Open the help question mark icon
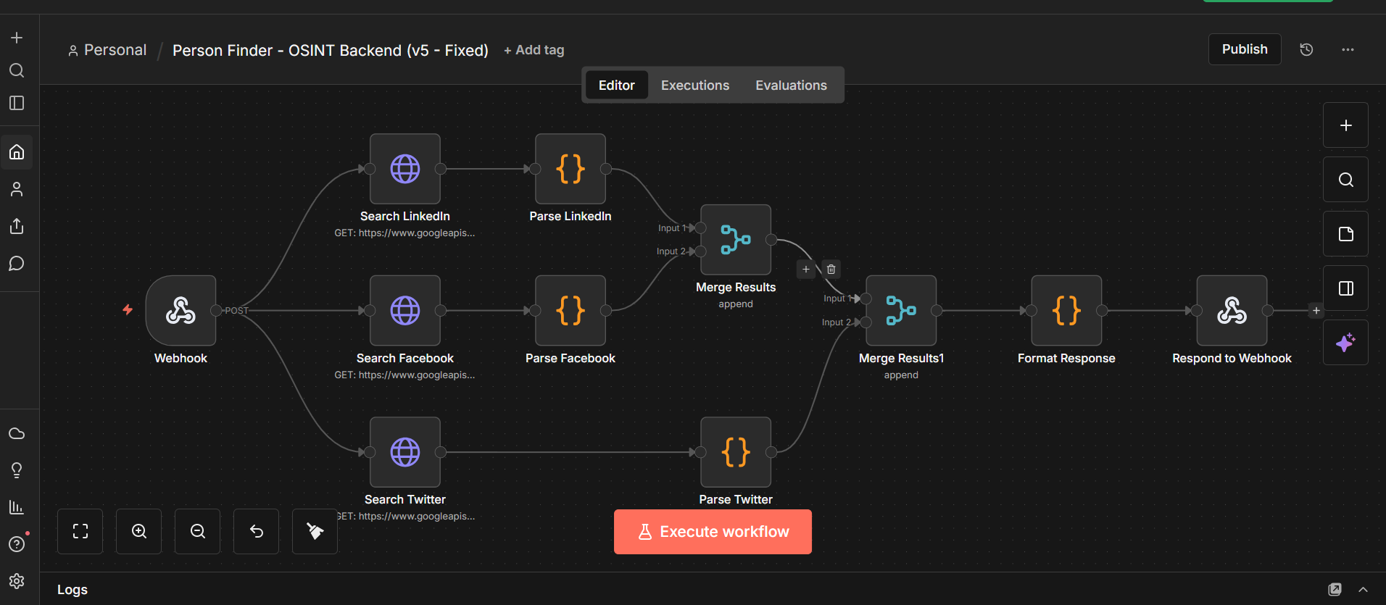Screen dimensions: 1386x605 pyautogui.click(x=17, y=544)
